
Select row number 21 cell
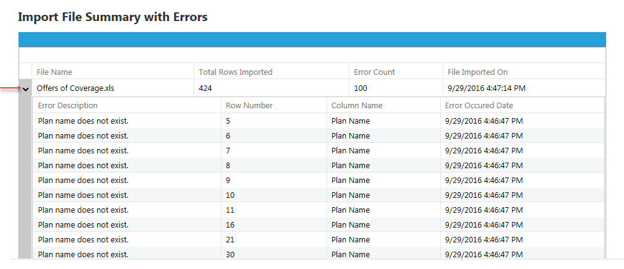(x=274, y=239)
